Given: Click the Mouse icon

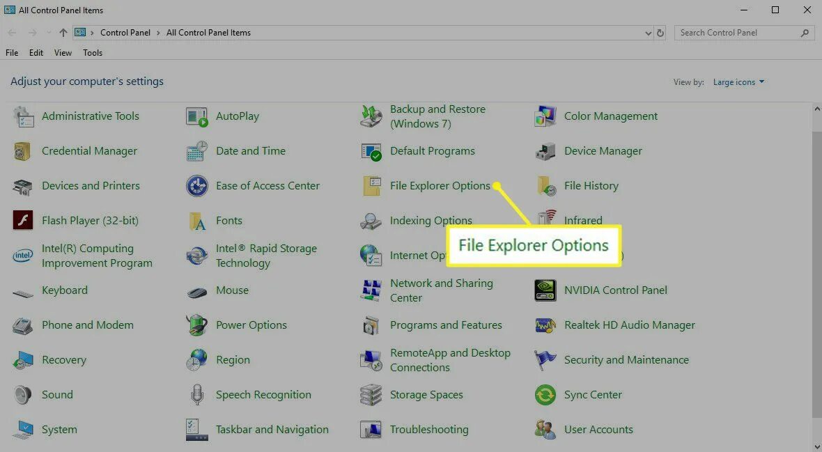Looking at the screenshot, I should (197, 292).
